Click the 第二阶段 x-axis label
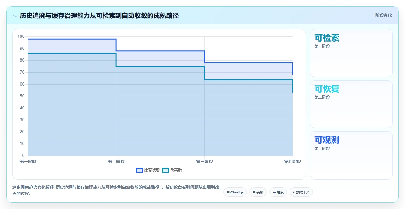This screenshot has height=209, width=405. pyautogui.click(x=116, y=162)
